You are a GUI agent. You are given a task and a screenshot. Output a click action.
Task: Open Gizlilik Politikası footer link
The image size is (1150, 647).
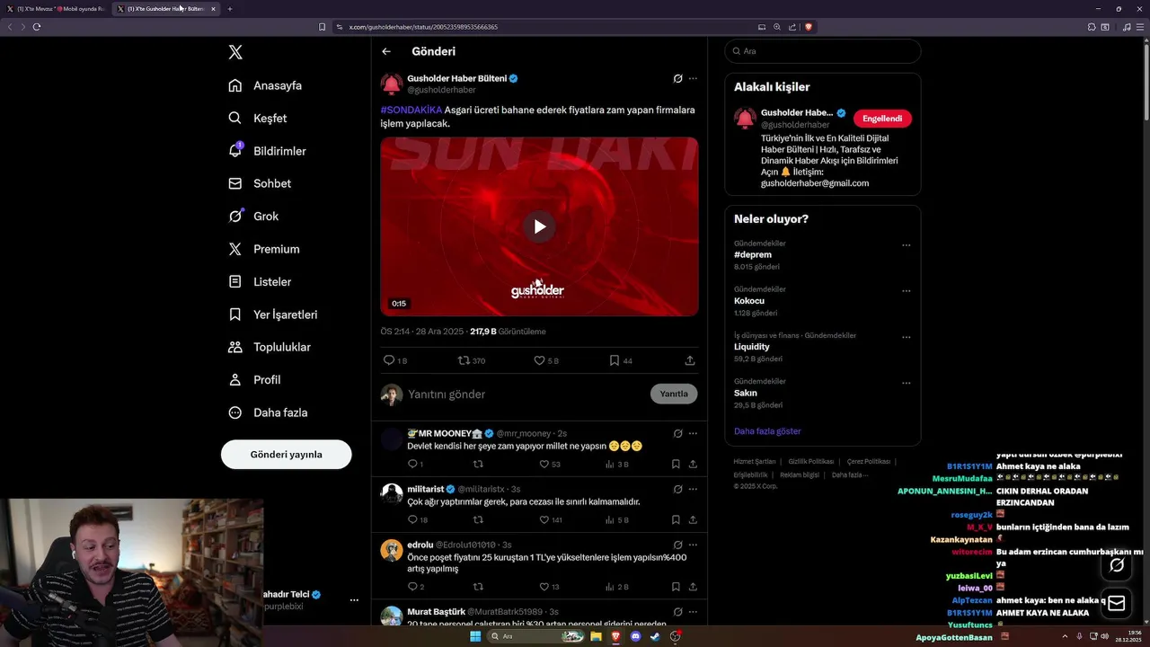click(x=811, y=461)
